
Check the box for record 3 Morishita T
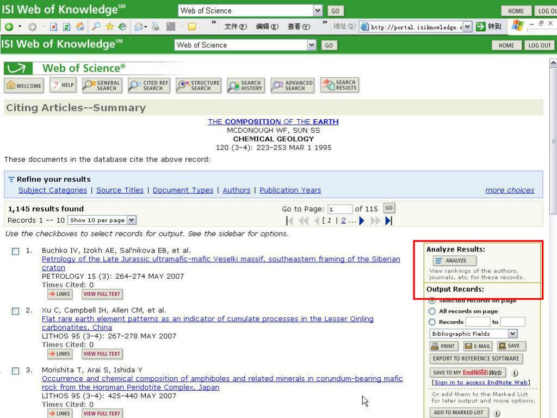tap(16, 371)
